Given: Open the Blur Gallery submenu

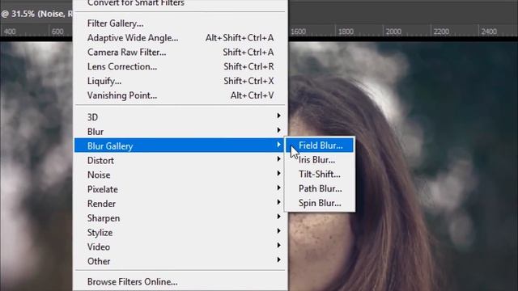Looking at the screenshot, I should (180, 145).
